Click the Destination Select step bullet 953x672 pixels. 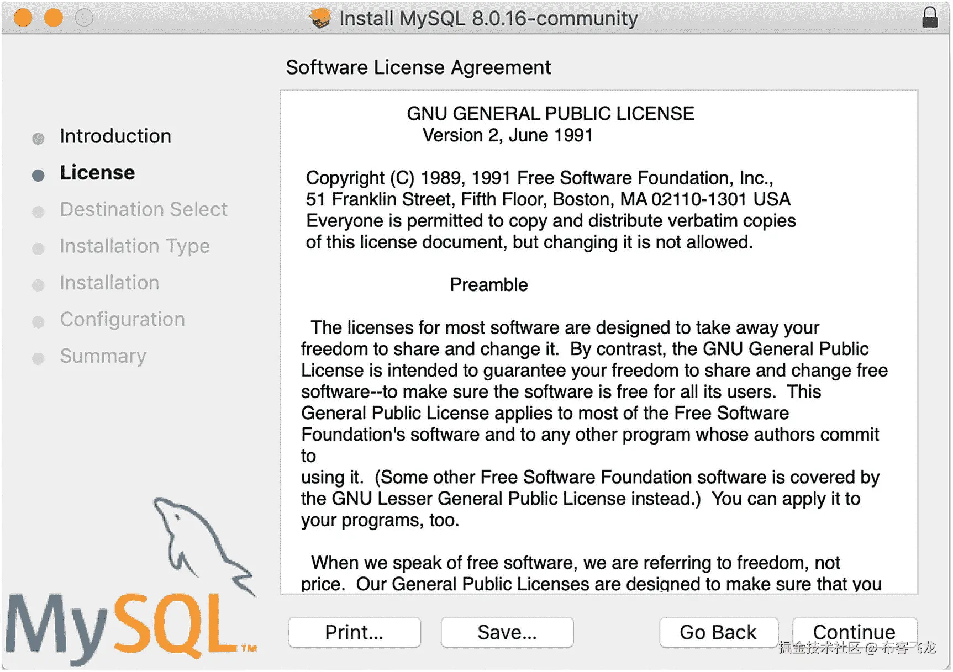coord(37,211)
